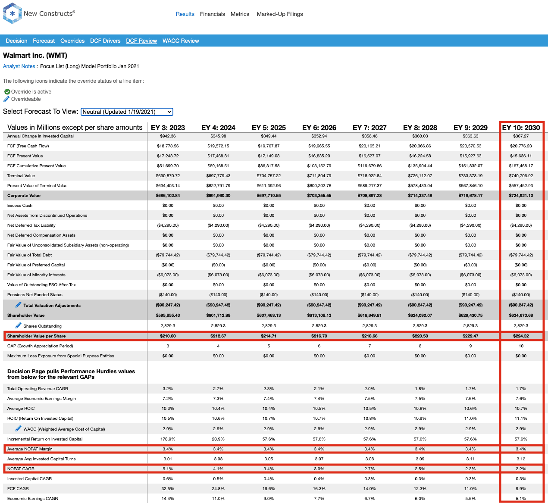548x503 pixels.
Task: Switch to the Forecast tab
Action: 44,41
